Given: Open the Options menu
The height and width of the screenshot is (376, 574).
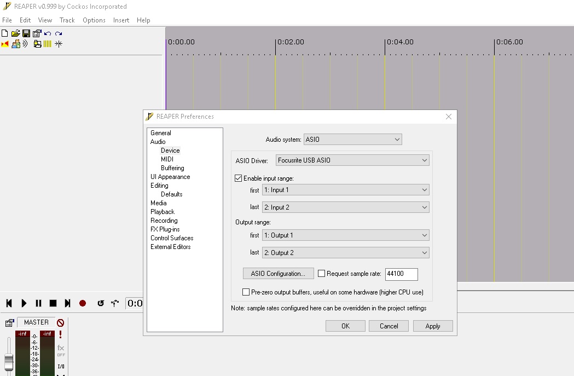Looking at the screenshot, I should [x=94, y=20].
